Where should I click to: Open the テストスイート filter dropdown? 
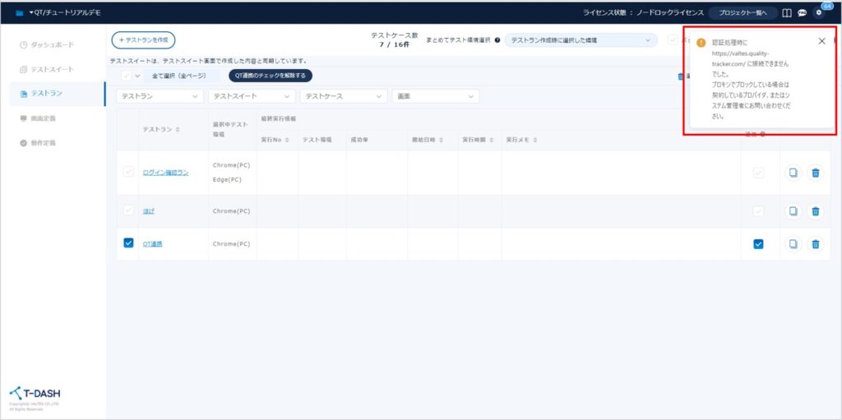[251, 96]
